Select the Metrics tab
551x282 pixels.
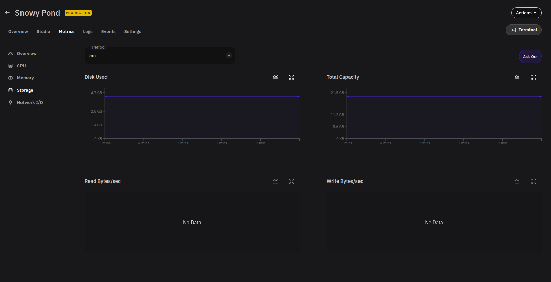pos(67,31)
